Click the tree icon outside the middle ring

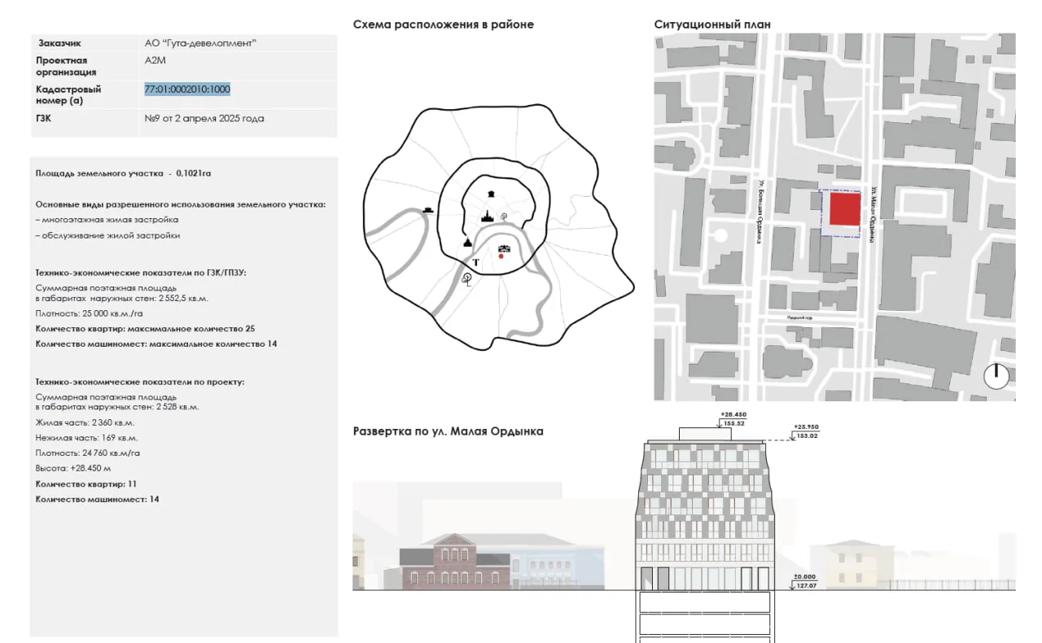coord(467,279)
